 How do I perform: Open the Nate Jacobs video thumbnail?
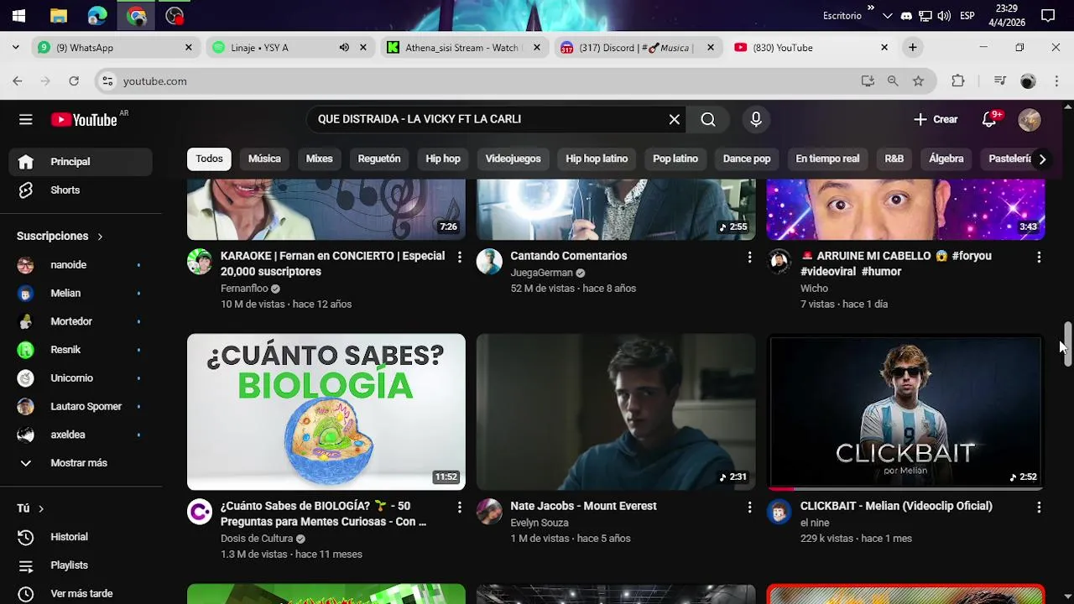[x=616, y=412]
